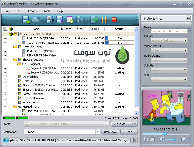Viewport: 194px width, 147px height.
Task: Open the Video Size dropdown
Action: (169, 41)
